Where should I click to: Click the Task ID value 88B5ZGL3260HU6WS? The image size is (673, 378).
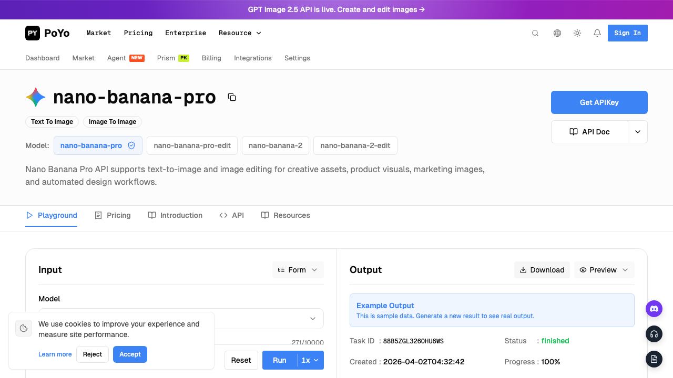413,341
